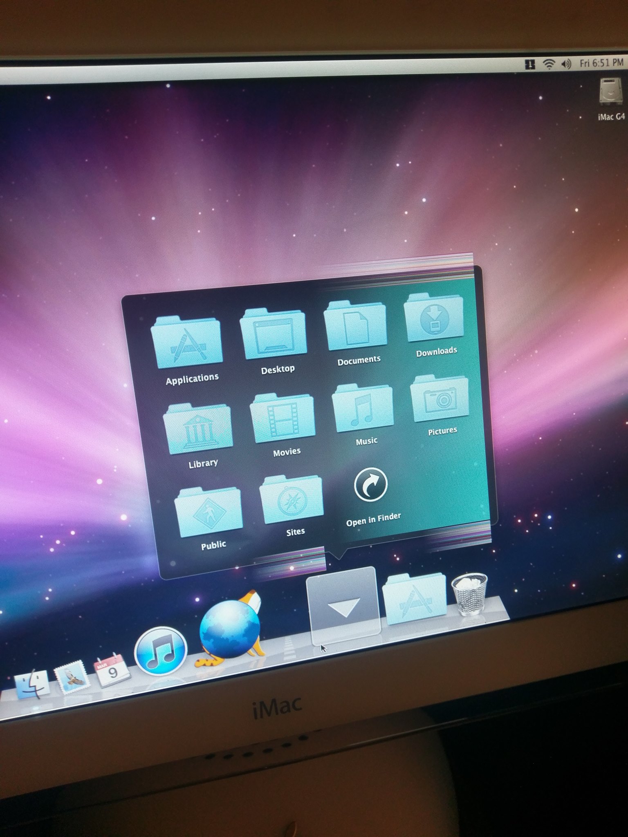
Task: Click the Open in Finder arrow button
Action: pos(370,485)
